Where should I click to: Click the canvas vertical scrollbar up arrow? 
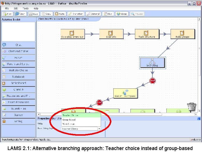pyautogui.click(x=199, y=19)
